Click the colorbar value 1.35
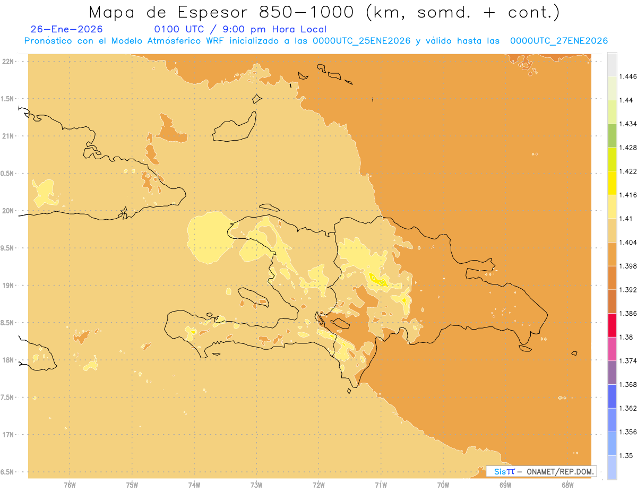 pyautogui.click(x=626, y=456)
